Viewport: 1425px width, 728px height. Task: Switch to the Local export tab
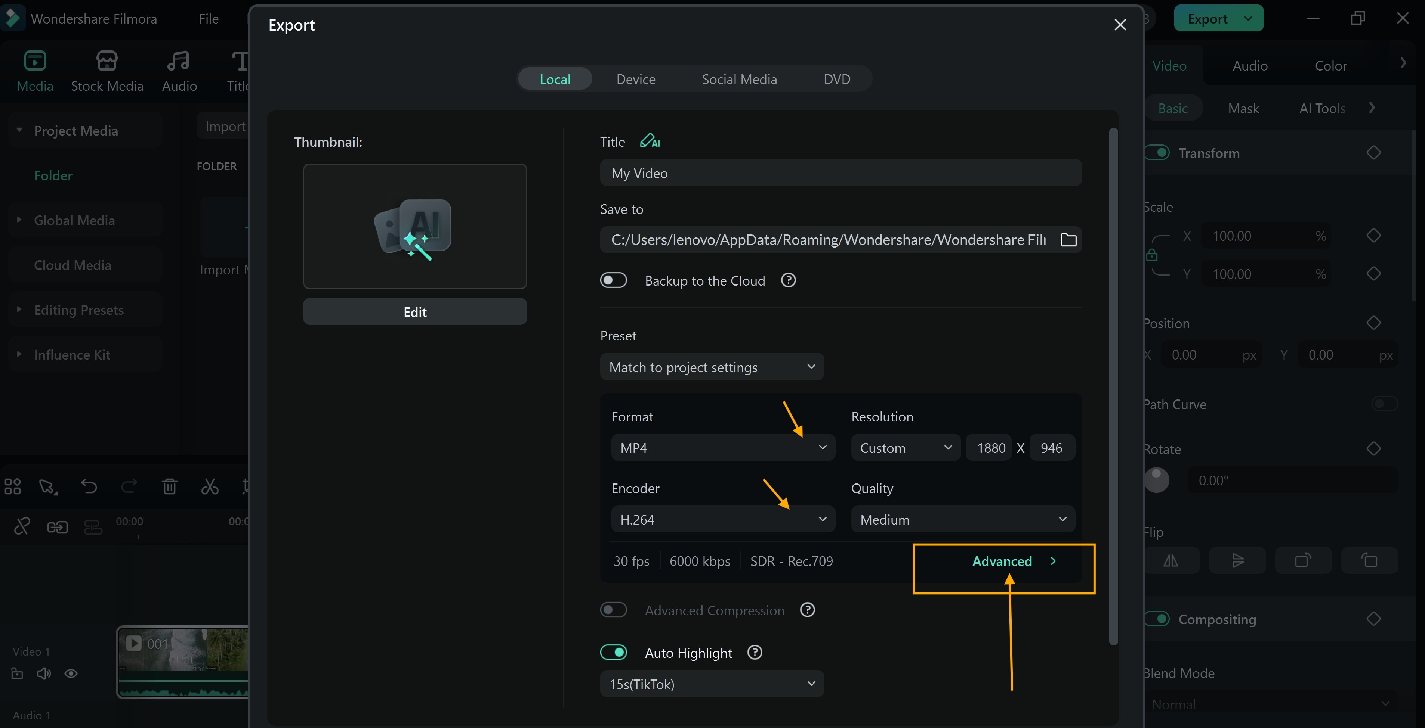pyautogui.click(x=555, y=78)
